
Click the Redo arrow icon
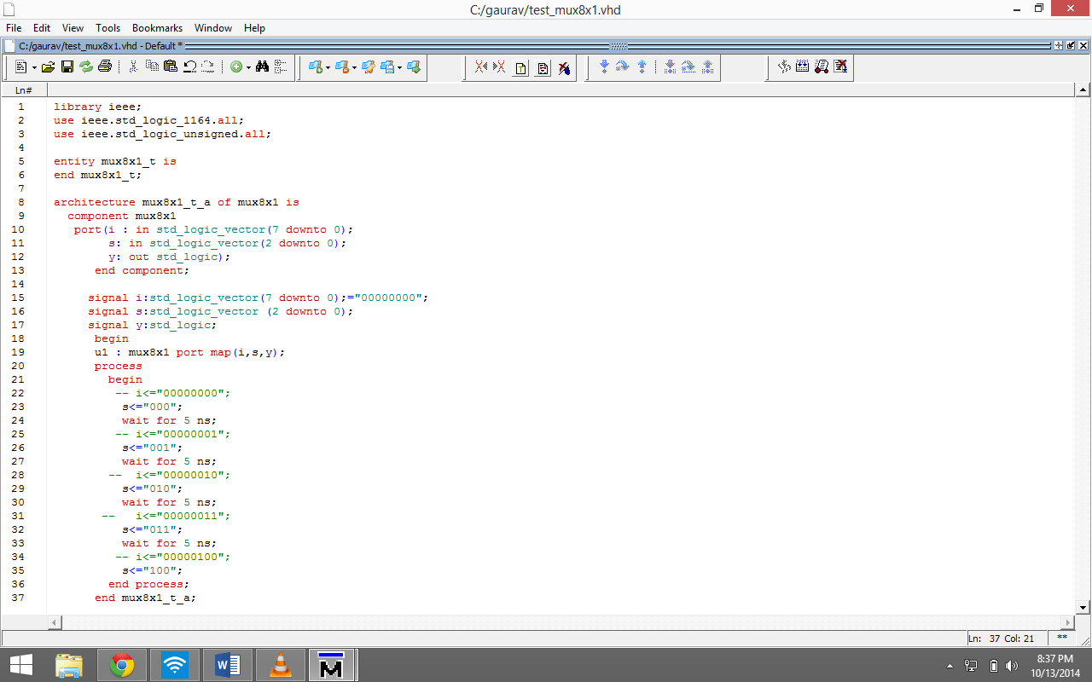point(208,66)
